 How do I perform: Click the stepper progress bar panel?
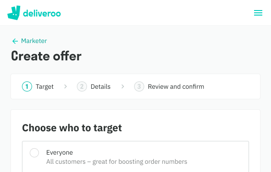coord(135,86)
